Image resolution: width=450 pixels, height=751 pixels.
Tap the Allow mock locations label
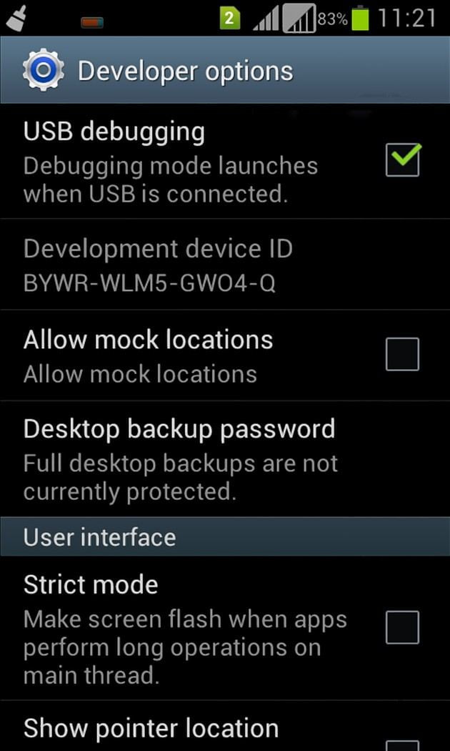(149, 340)
